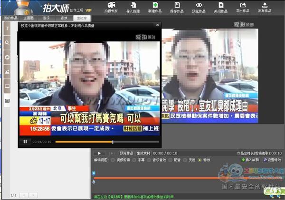Pause the preview video playback
This screenshot has width=285, height=200.
(25, 142)
